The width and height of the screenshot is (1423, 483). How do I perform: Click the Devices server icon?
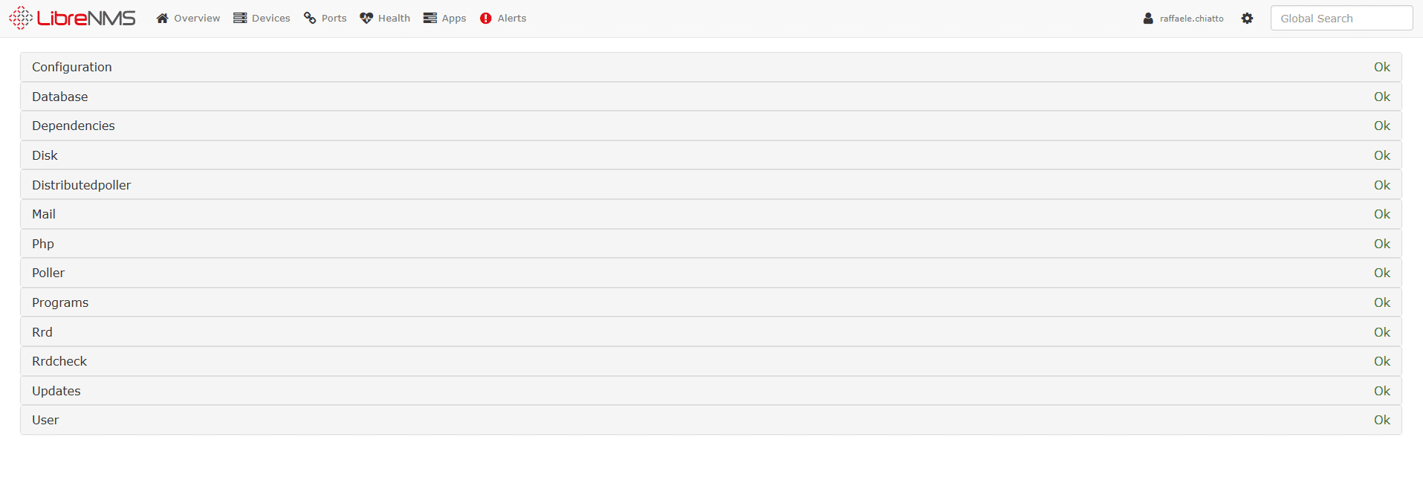point(240,18)
